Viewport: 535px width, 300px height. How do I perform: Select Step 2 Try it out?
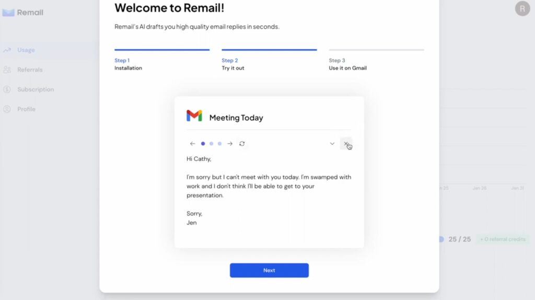[x=232, y=64]
